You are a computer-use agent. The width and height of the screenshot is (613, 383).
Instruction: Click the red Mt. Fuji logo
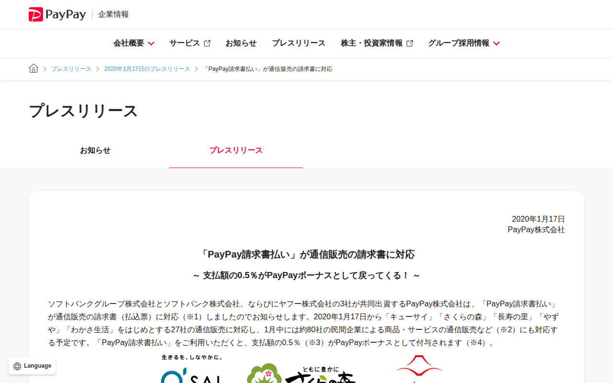(419, 369)
